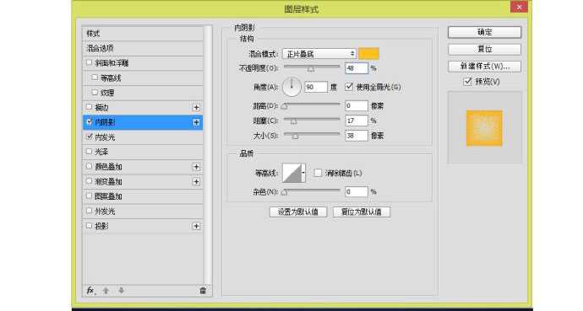Screen dimensions: 583x311
Task: Adjust 距离 slider handle
Action: coord(285,106)
